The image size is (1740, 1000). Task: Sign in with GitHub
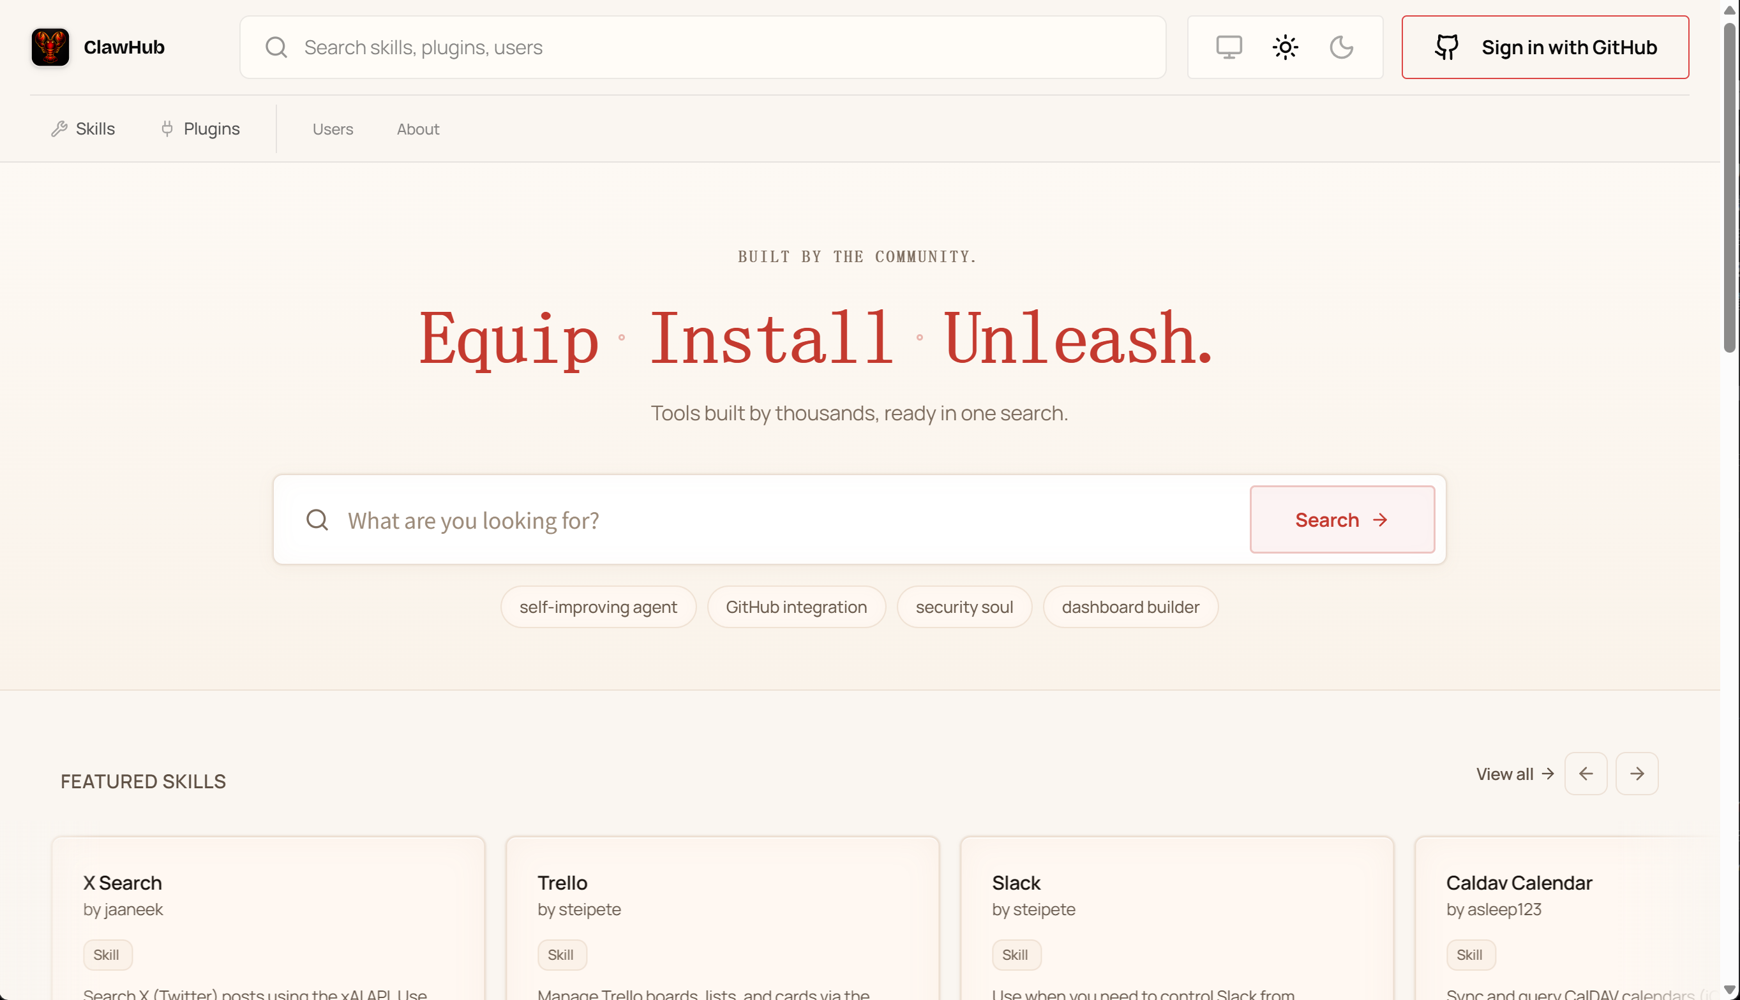click(x=1545, y=47)
